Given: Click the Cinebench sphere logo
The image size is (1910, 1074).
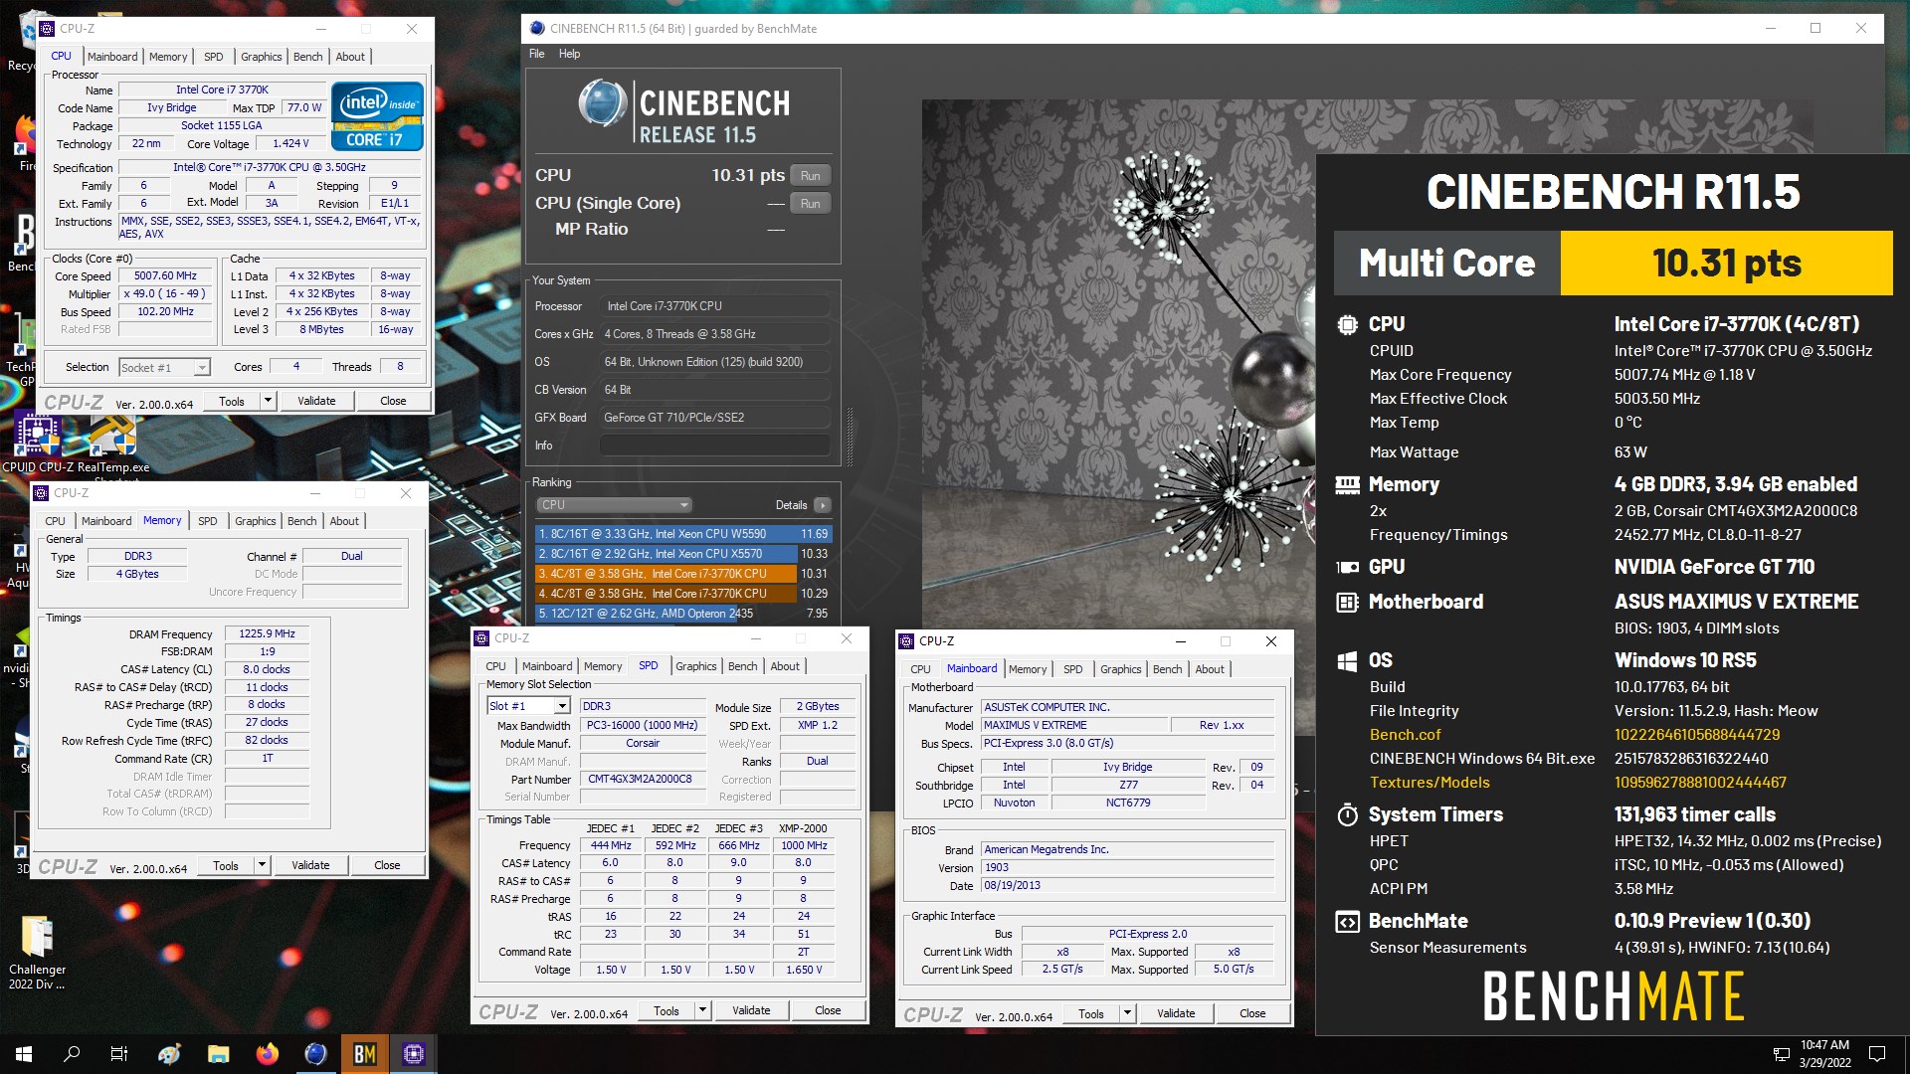Looking at the screenshot, I should pyautogui.click(x=602, y=103).
